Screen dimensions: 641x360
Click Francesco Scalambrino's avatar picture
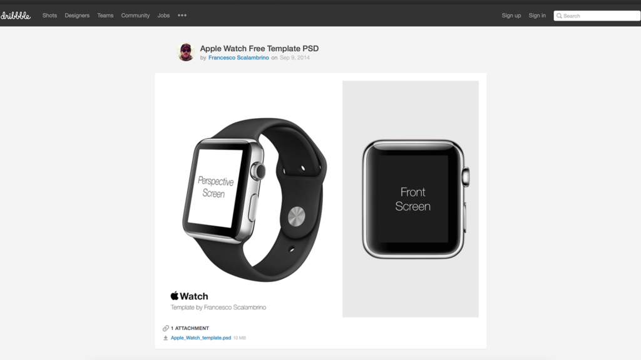[185, 52]
